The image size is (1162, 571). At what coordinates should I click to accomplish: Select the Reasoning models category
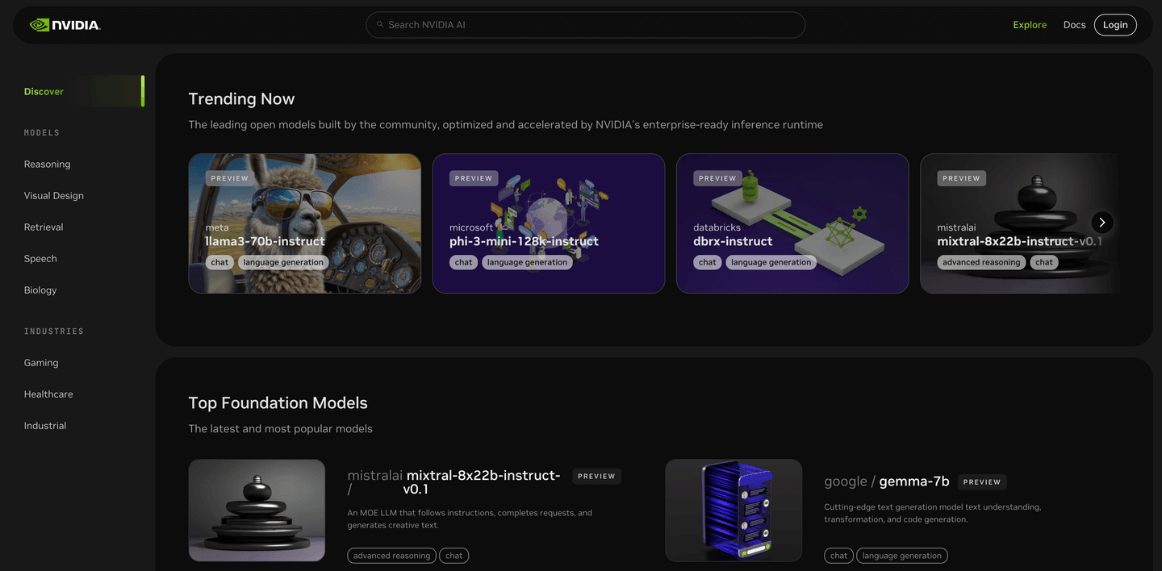pos(47,165)
